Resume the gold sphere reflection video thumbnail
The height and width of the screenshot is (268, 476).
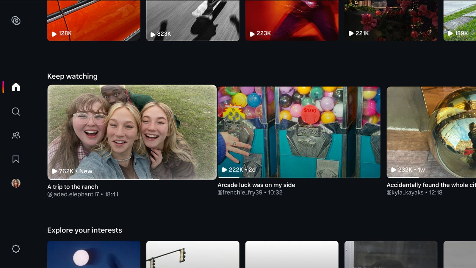(x=431, y=132)
